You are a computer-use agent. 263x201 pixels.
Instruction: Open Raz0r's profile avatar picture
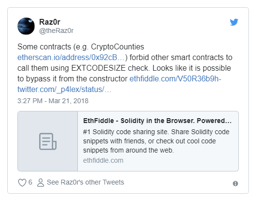click(26, 26)
